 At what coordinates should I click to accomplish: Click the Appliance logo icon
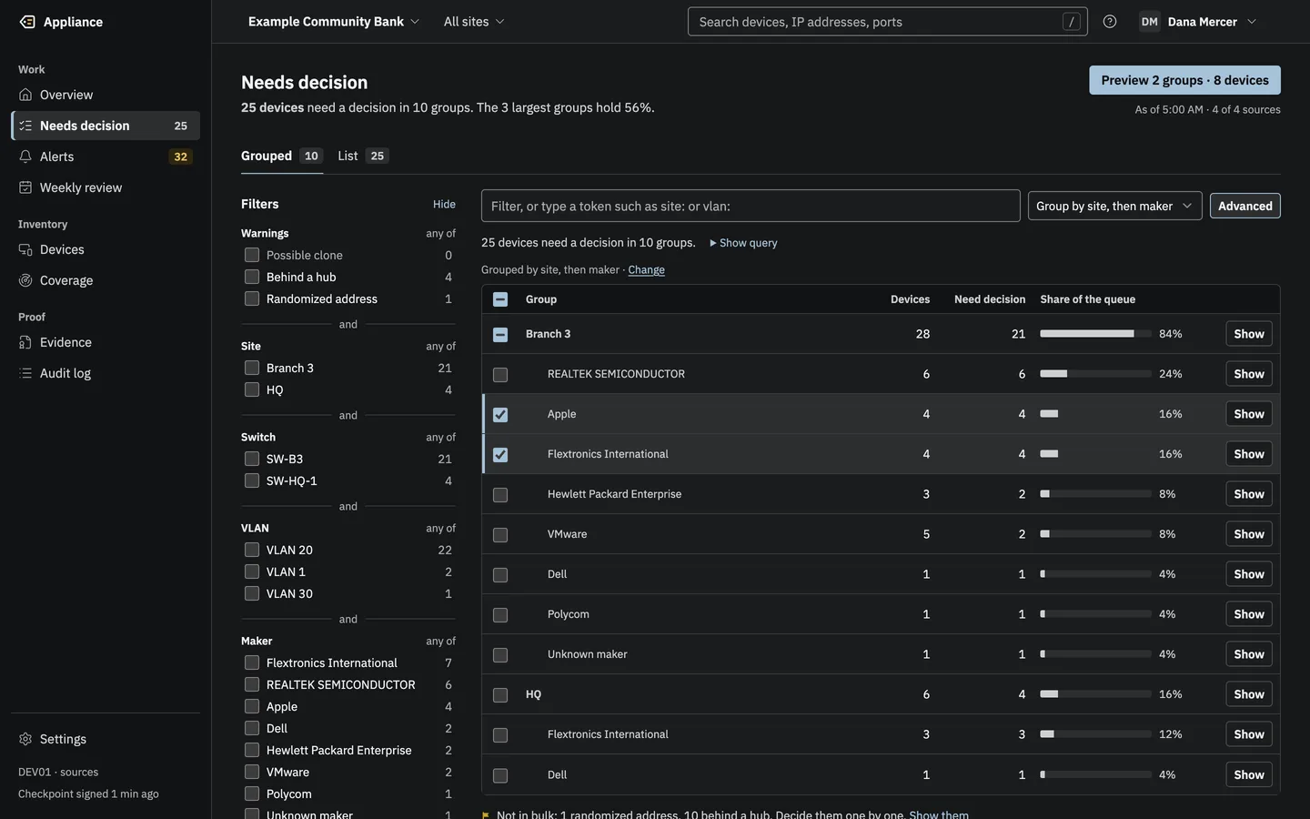(x=27, y=22)
